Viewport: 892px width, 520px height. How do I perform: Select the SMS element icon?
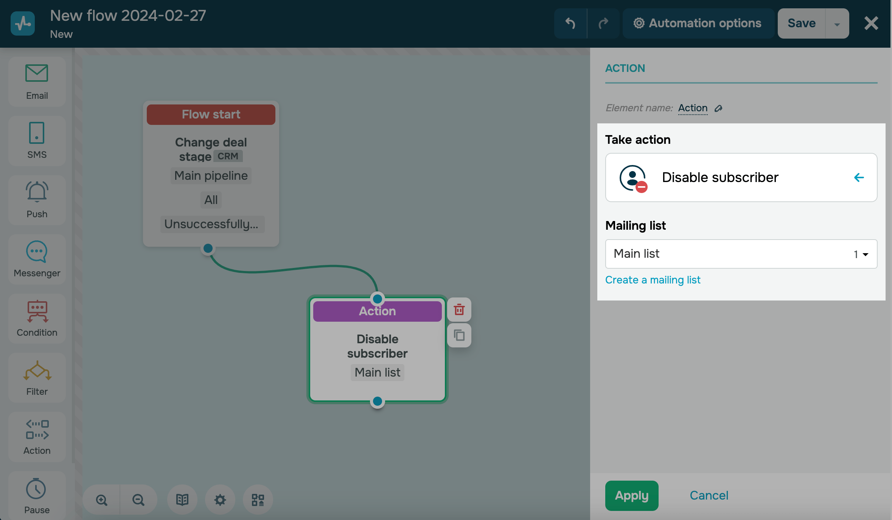[37, 140]
